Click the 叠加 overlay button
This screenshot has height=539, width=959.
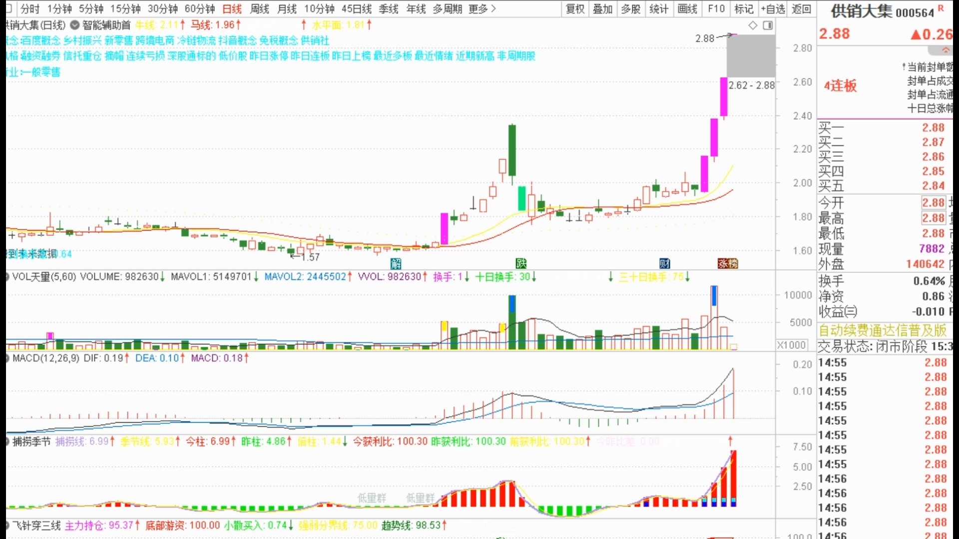602,9
